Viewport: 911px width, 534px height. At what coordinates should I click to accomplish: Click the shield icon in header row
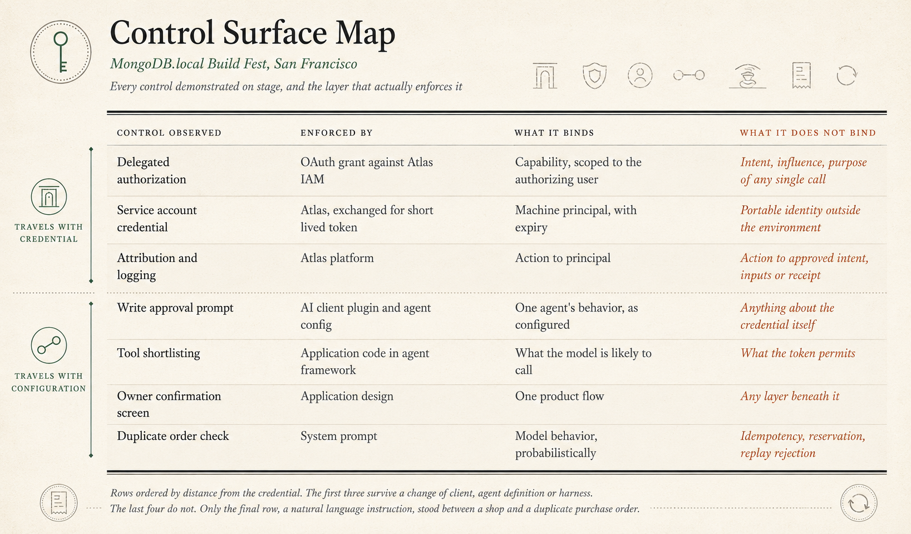coord(594,76)
